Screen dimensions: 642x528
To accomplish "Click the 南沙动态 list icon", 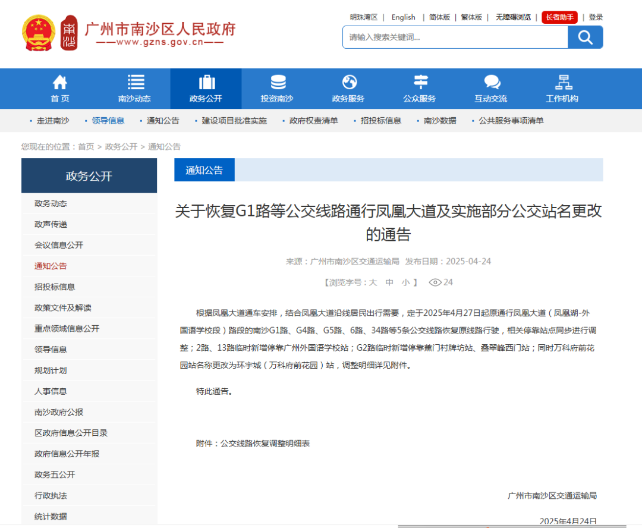I will click(x=136, y=82).
